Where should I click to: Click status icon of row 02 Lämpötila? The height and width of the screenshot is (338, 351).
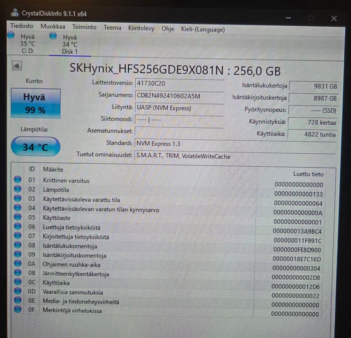[18, 189]
